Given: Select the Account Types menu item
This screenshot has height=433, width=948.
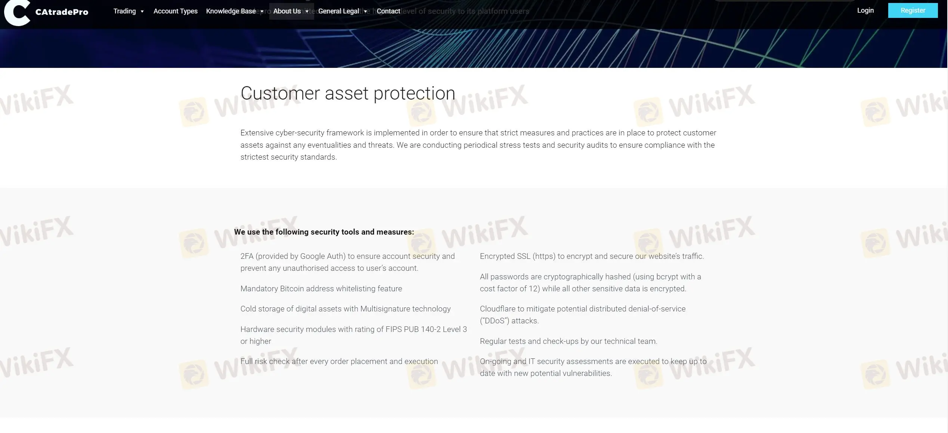Looking at the screenshot, I should click(175, 11).
